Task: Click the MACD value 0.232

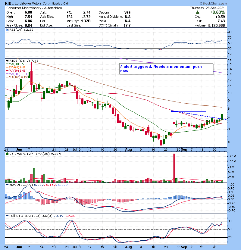Action: point(39,185)
